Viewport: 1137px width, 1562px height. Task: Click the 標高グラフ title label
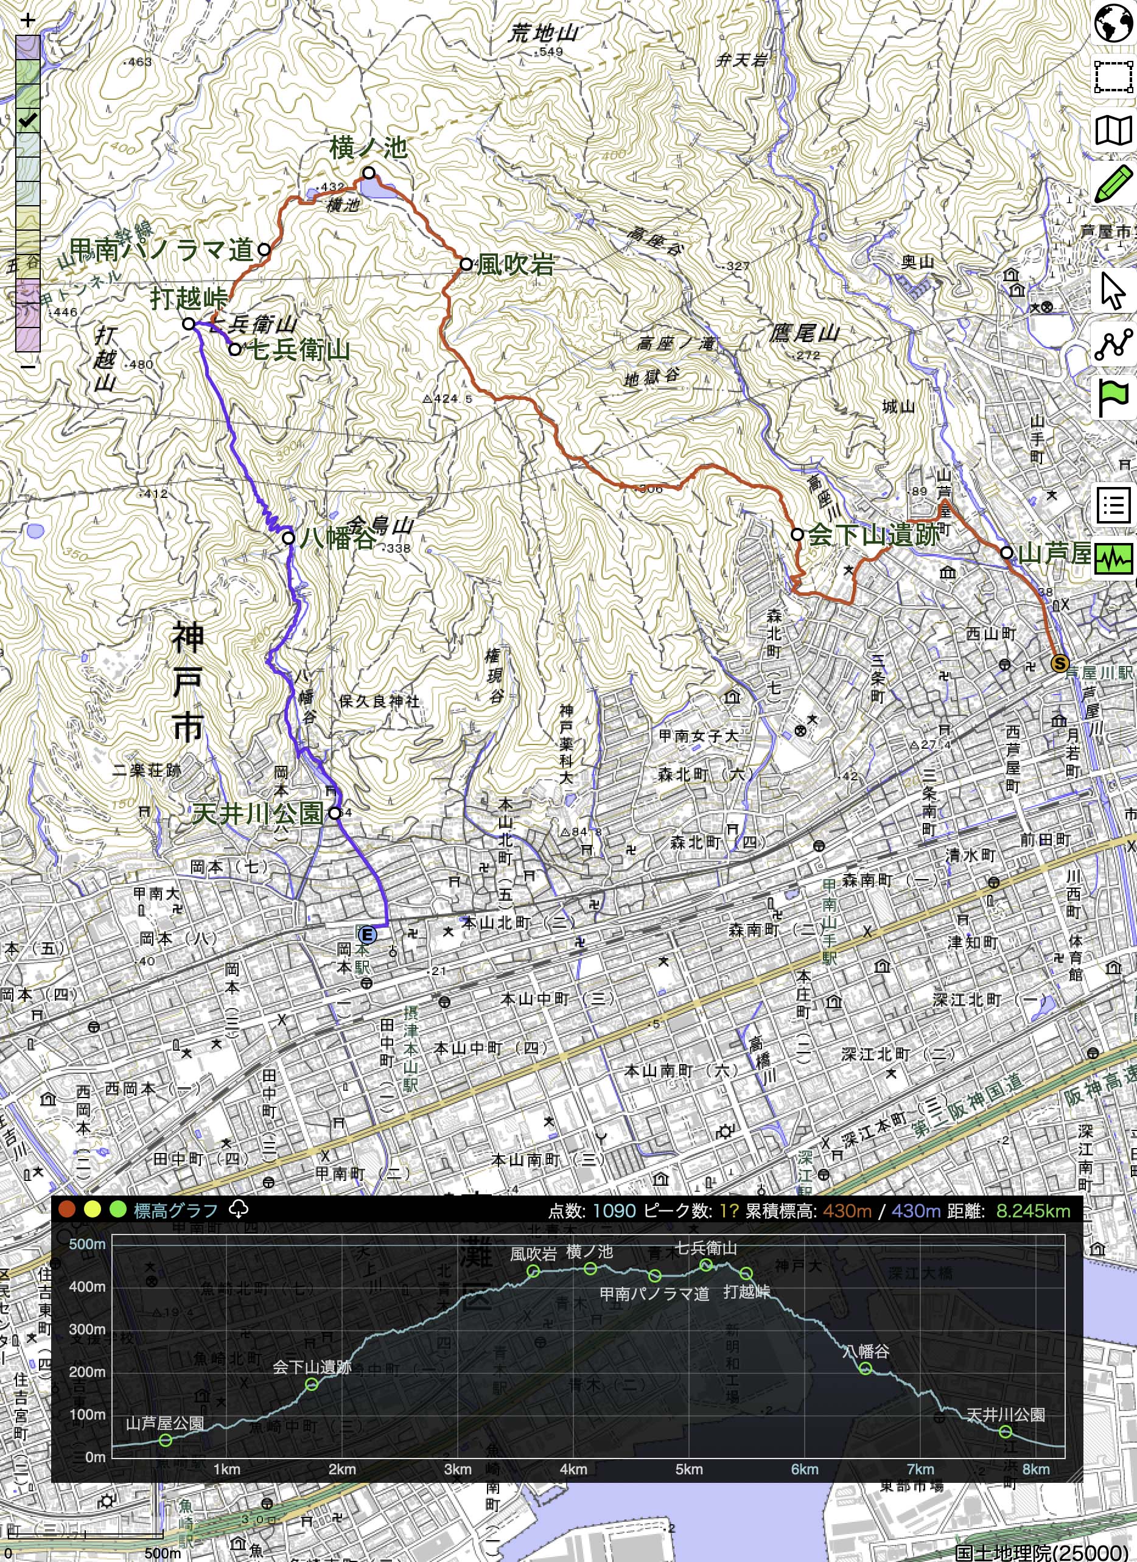pos(176,1210)
